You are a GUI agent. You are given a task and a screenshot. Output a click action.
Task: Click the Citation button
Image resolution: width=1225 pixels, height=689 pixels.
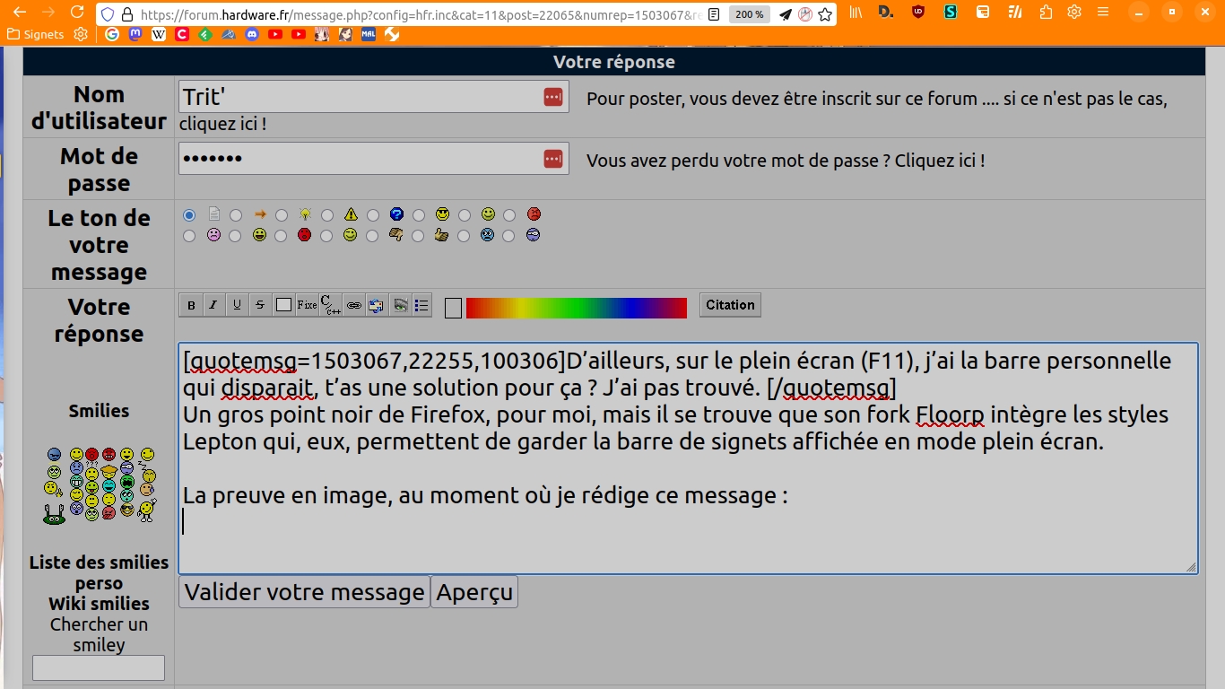click(x=730, y=305)
